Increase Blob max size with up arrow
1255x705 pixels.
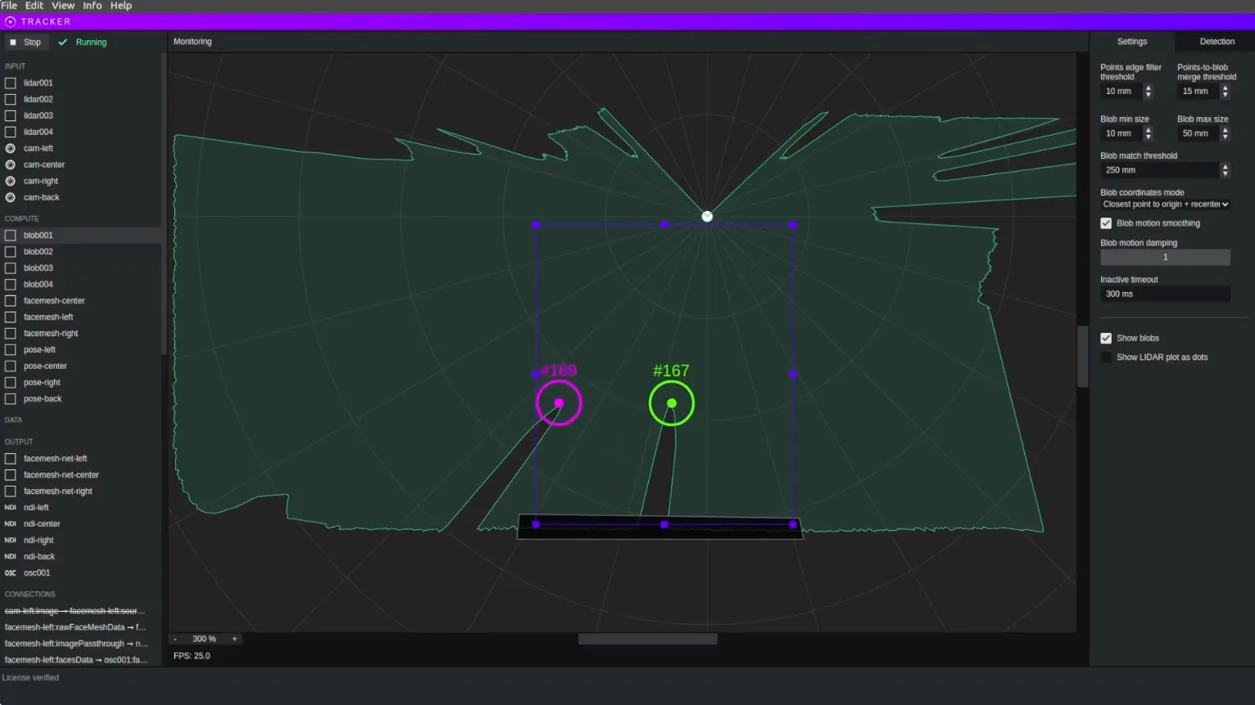pyautogui.click(x=1225, y=130)
